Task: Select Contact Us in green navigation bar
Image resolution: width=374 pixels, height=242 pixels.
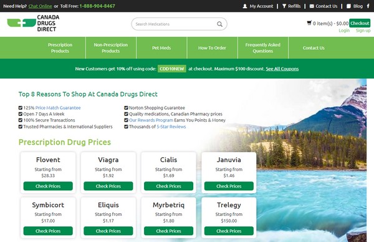Action: tap(314, 48)
